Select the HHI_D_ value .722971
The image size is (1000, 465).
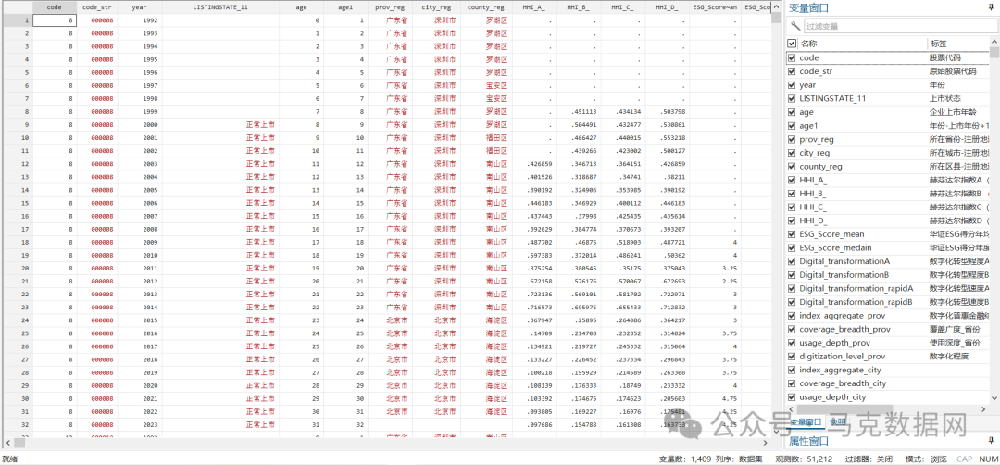pyautogui.click(x=667, y=294)
